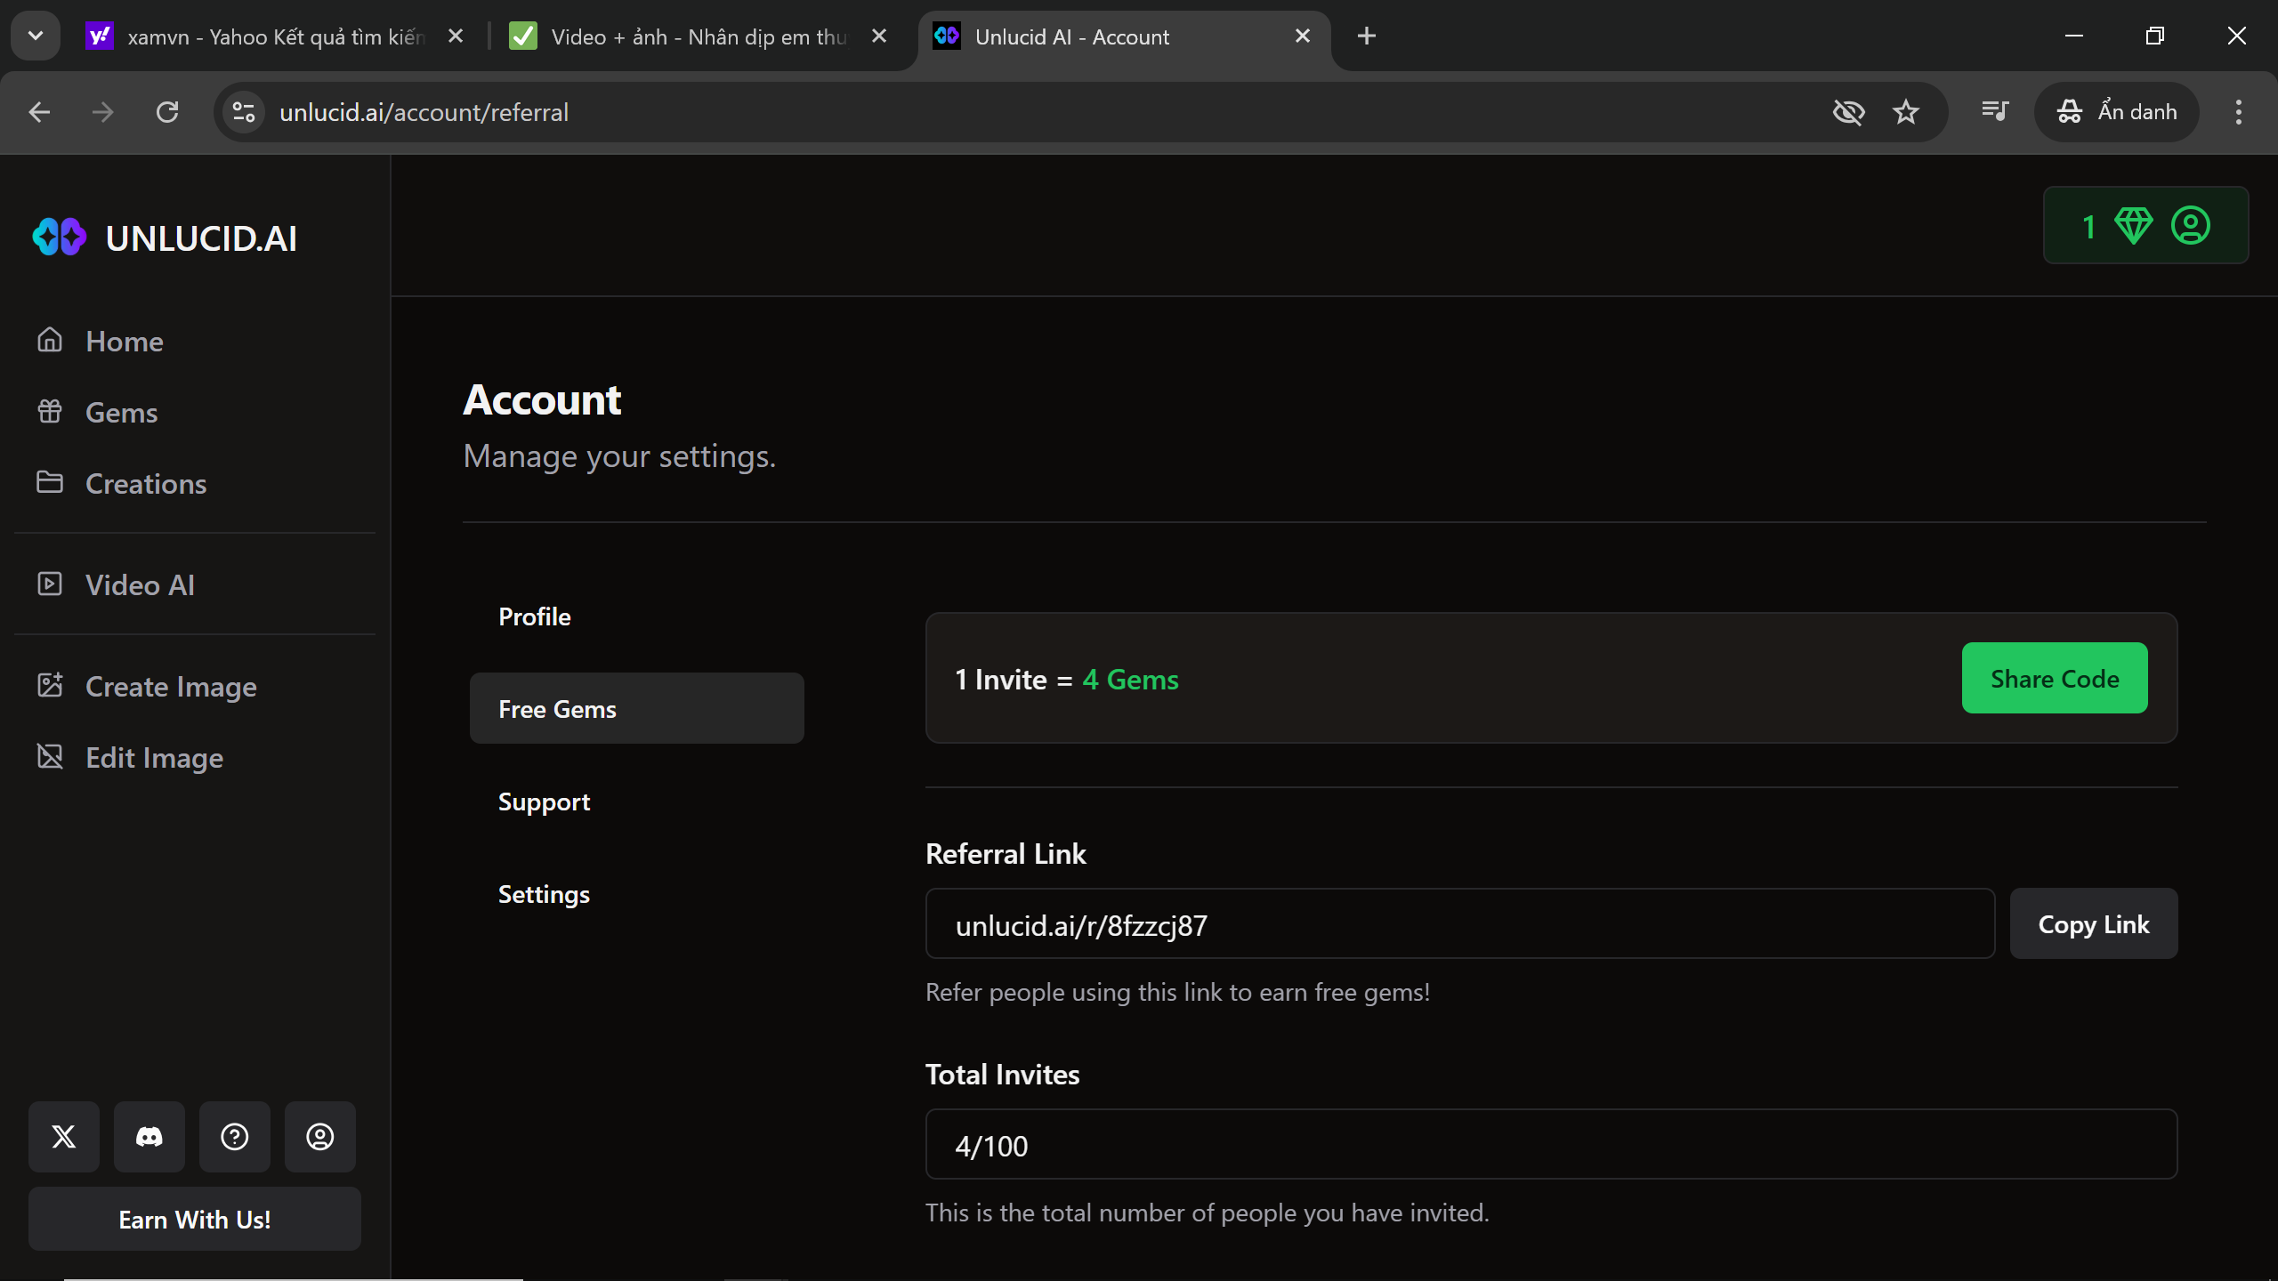Open site information toggle in address bar
The image size is (2278, 1281).
(x=244, y=112)
